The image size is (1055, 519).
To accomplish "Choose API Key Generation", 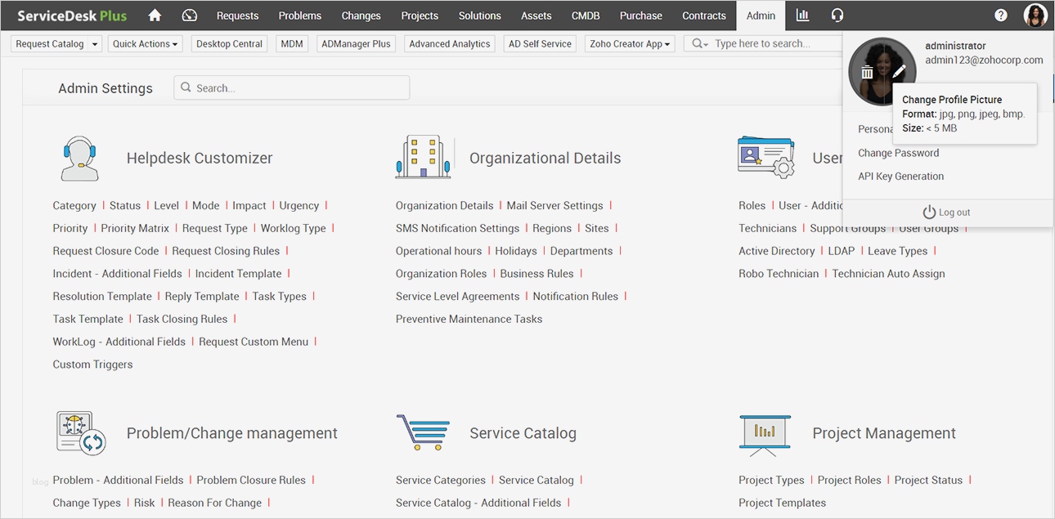I will click(900, 176).
